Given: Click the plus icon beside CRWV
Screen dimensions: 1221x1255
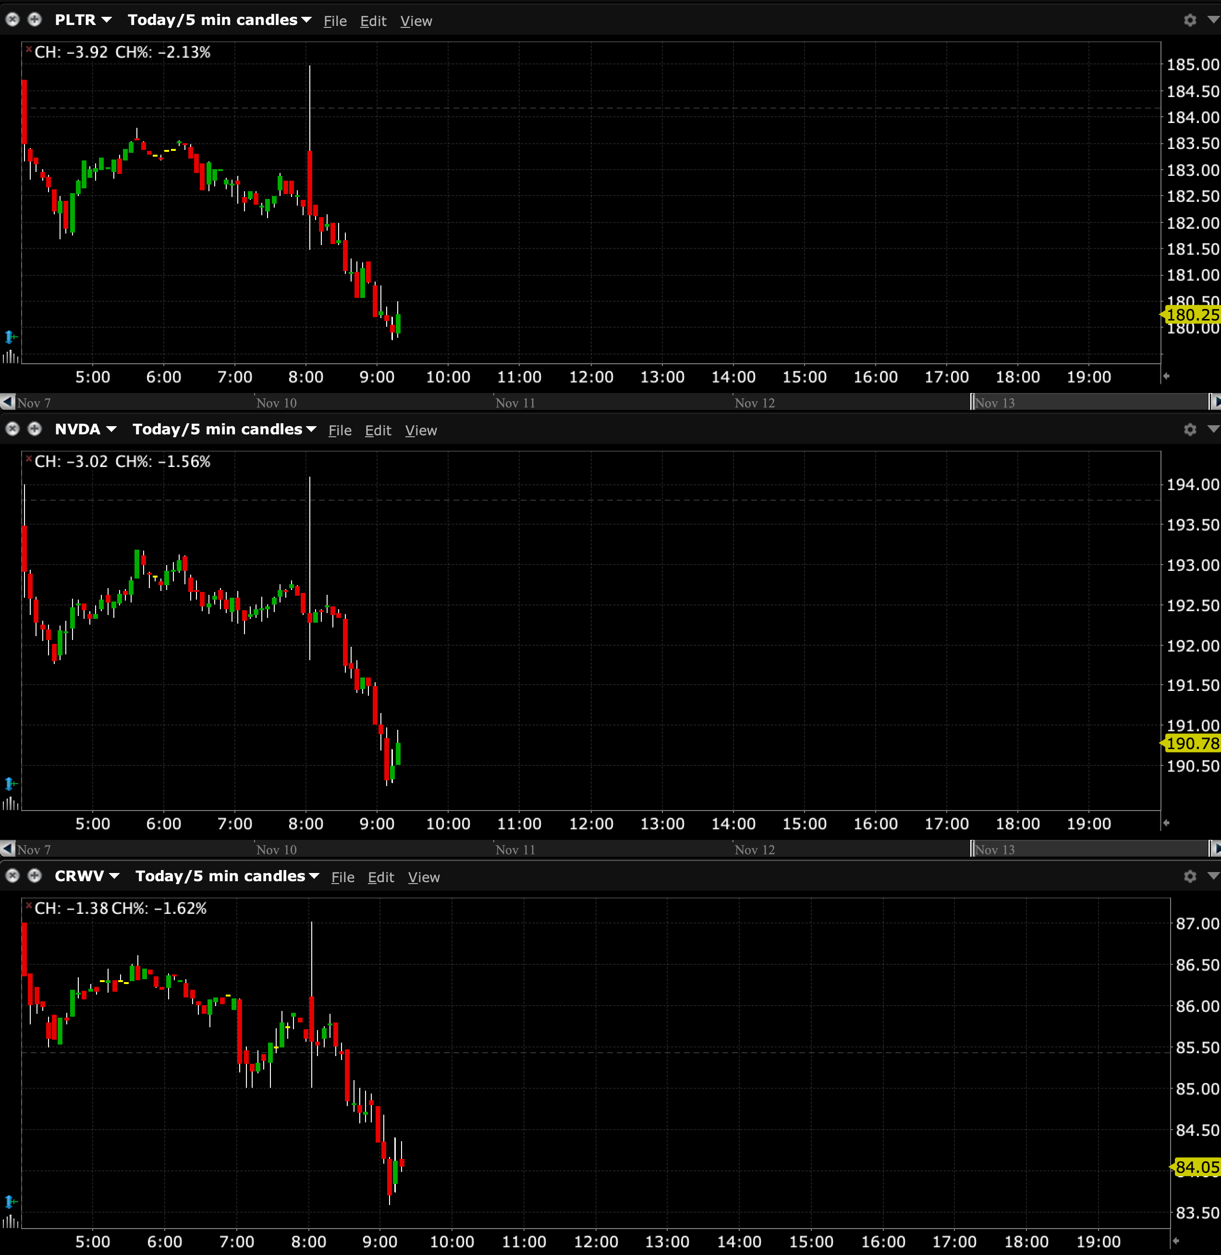Looking at the screenshot, I should coord(35,876).
